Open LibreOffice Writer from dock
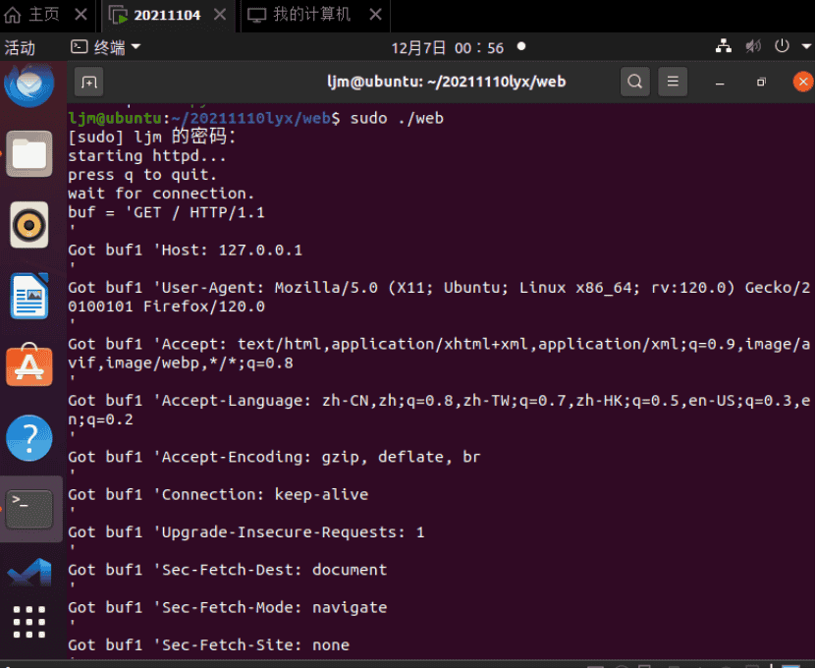 29,296
